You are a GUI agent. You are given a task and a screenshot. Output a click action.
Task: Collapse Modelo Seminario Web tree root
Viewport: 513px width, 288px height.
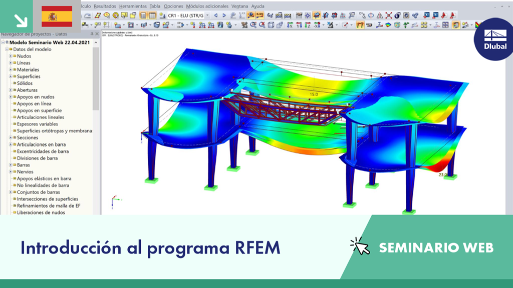click(x=3, y=42)
